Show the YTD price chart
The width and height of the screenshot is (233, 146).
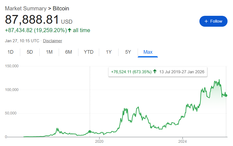coord(89,52)
